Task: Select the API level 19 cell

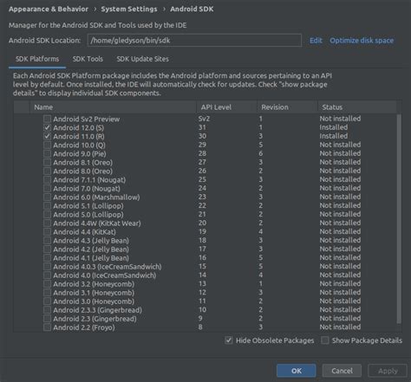Action: 202,231
